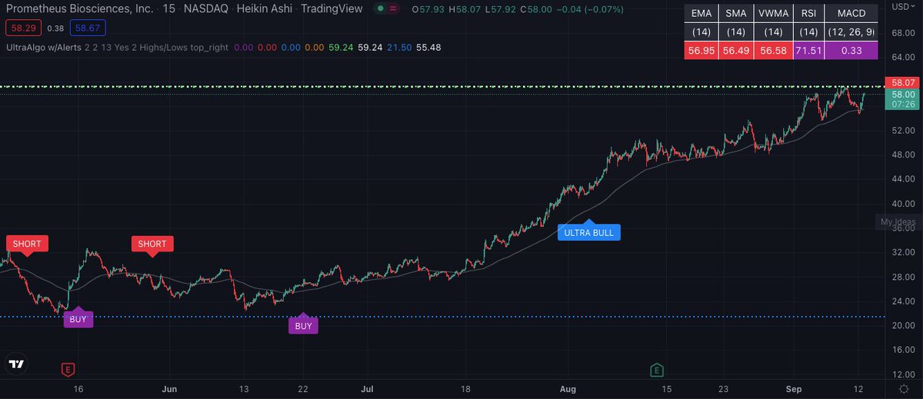Click the SMA header cell

(x=736, y=13)
